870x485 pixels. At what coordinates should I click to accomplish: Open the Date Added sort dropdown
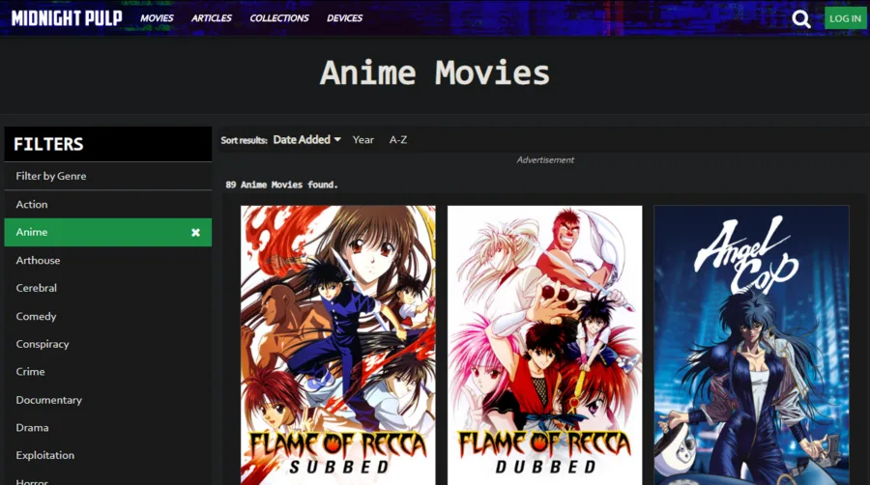click(306, 140)
